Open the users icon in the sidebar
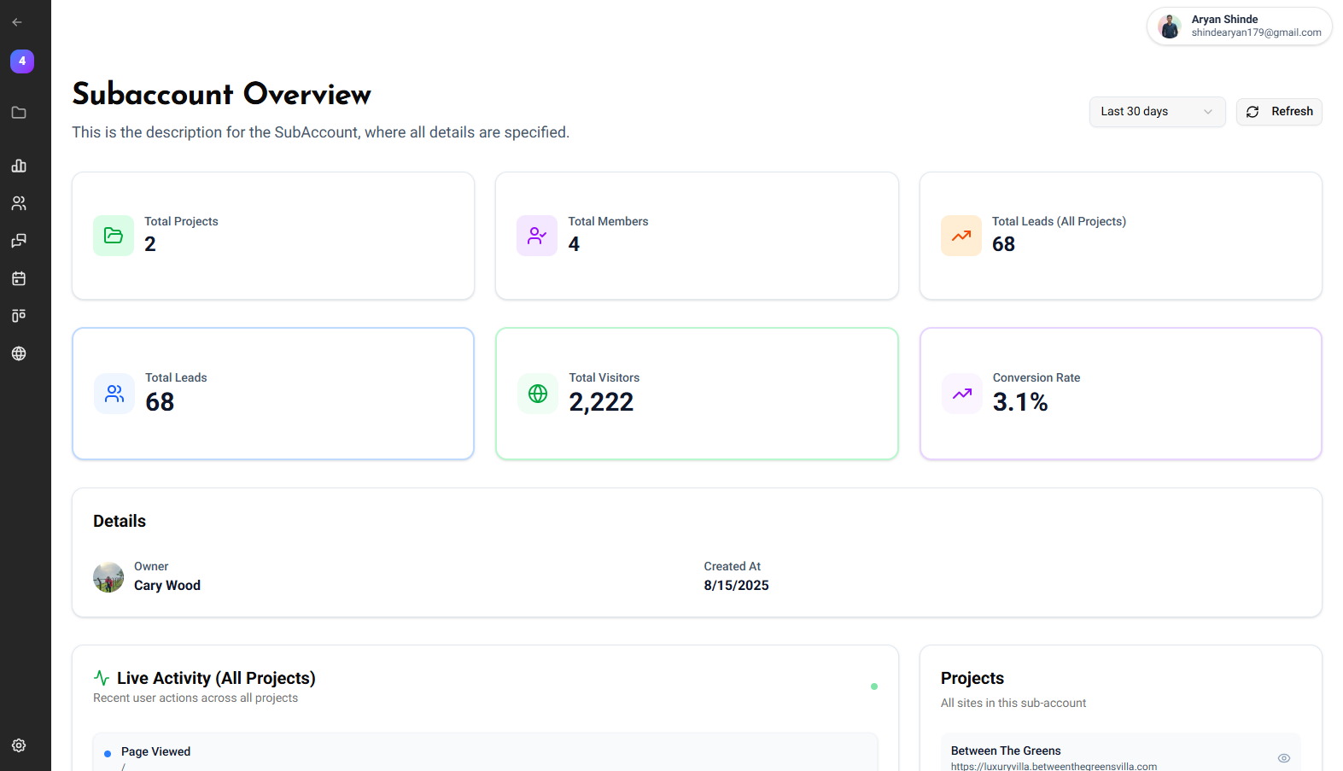The width and height of the screenshot is (1343, 771). coord(19,203)
